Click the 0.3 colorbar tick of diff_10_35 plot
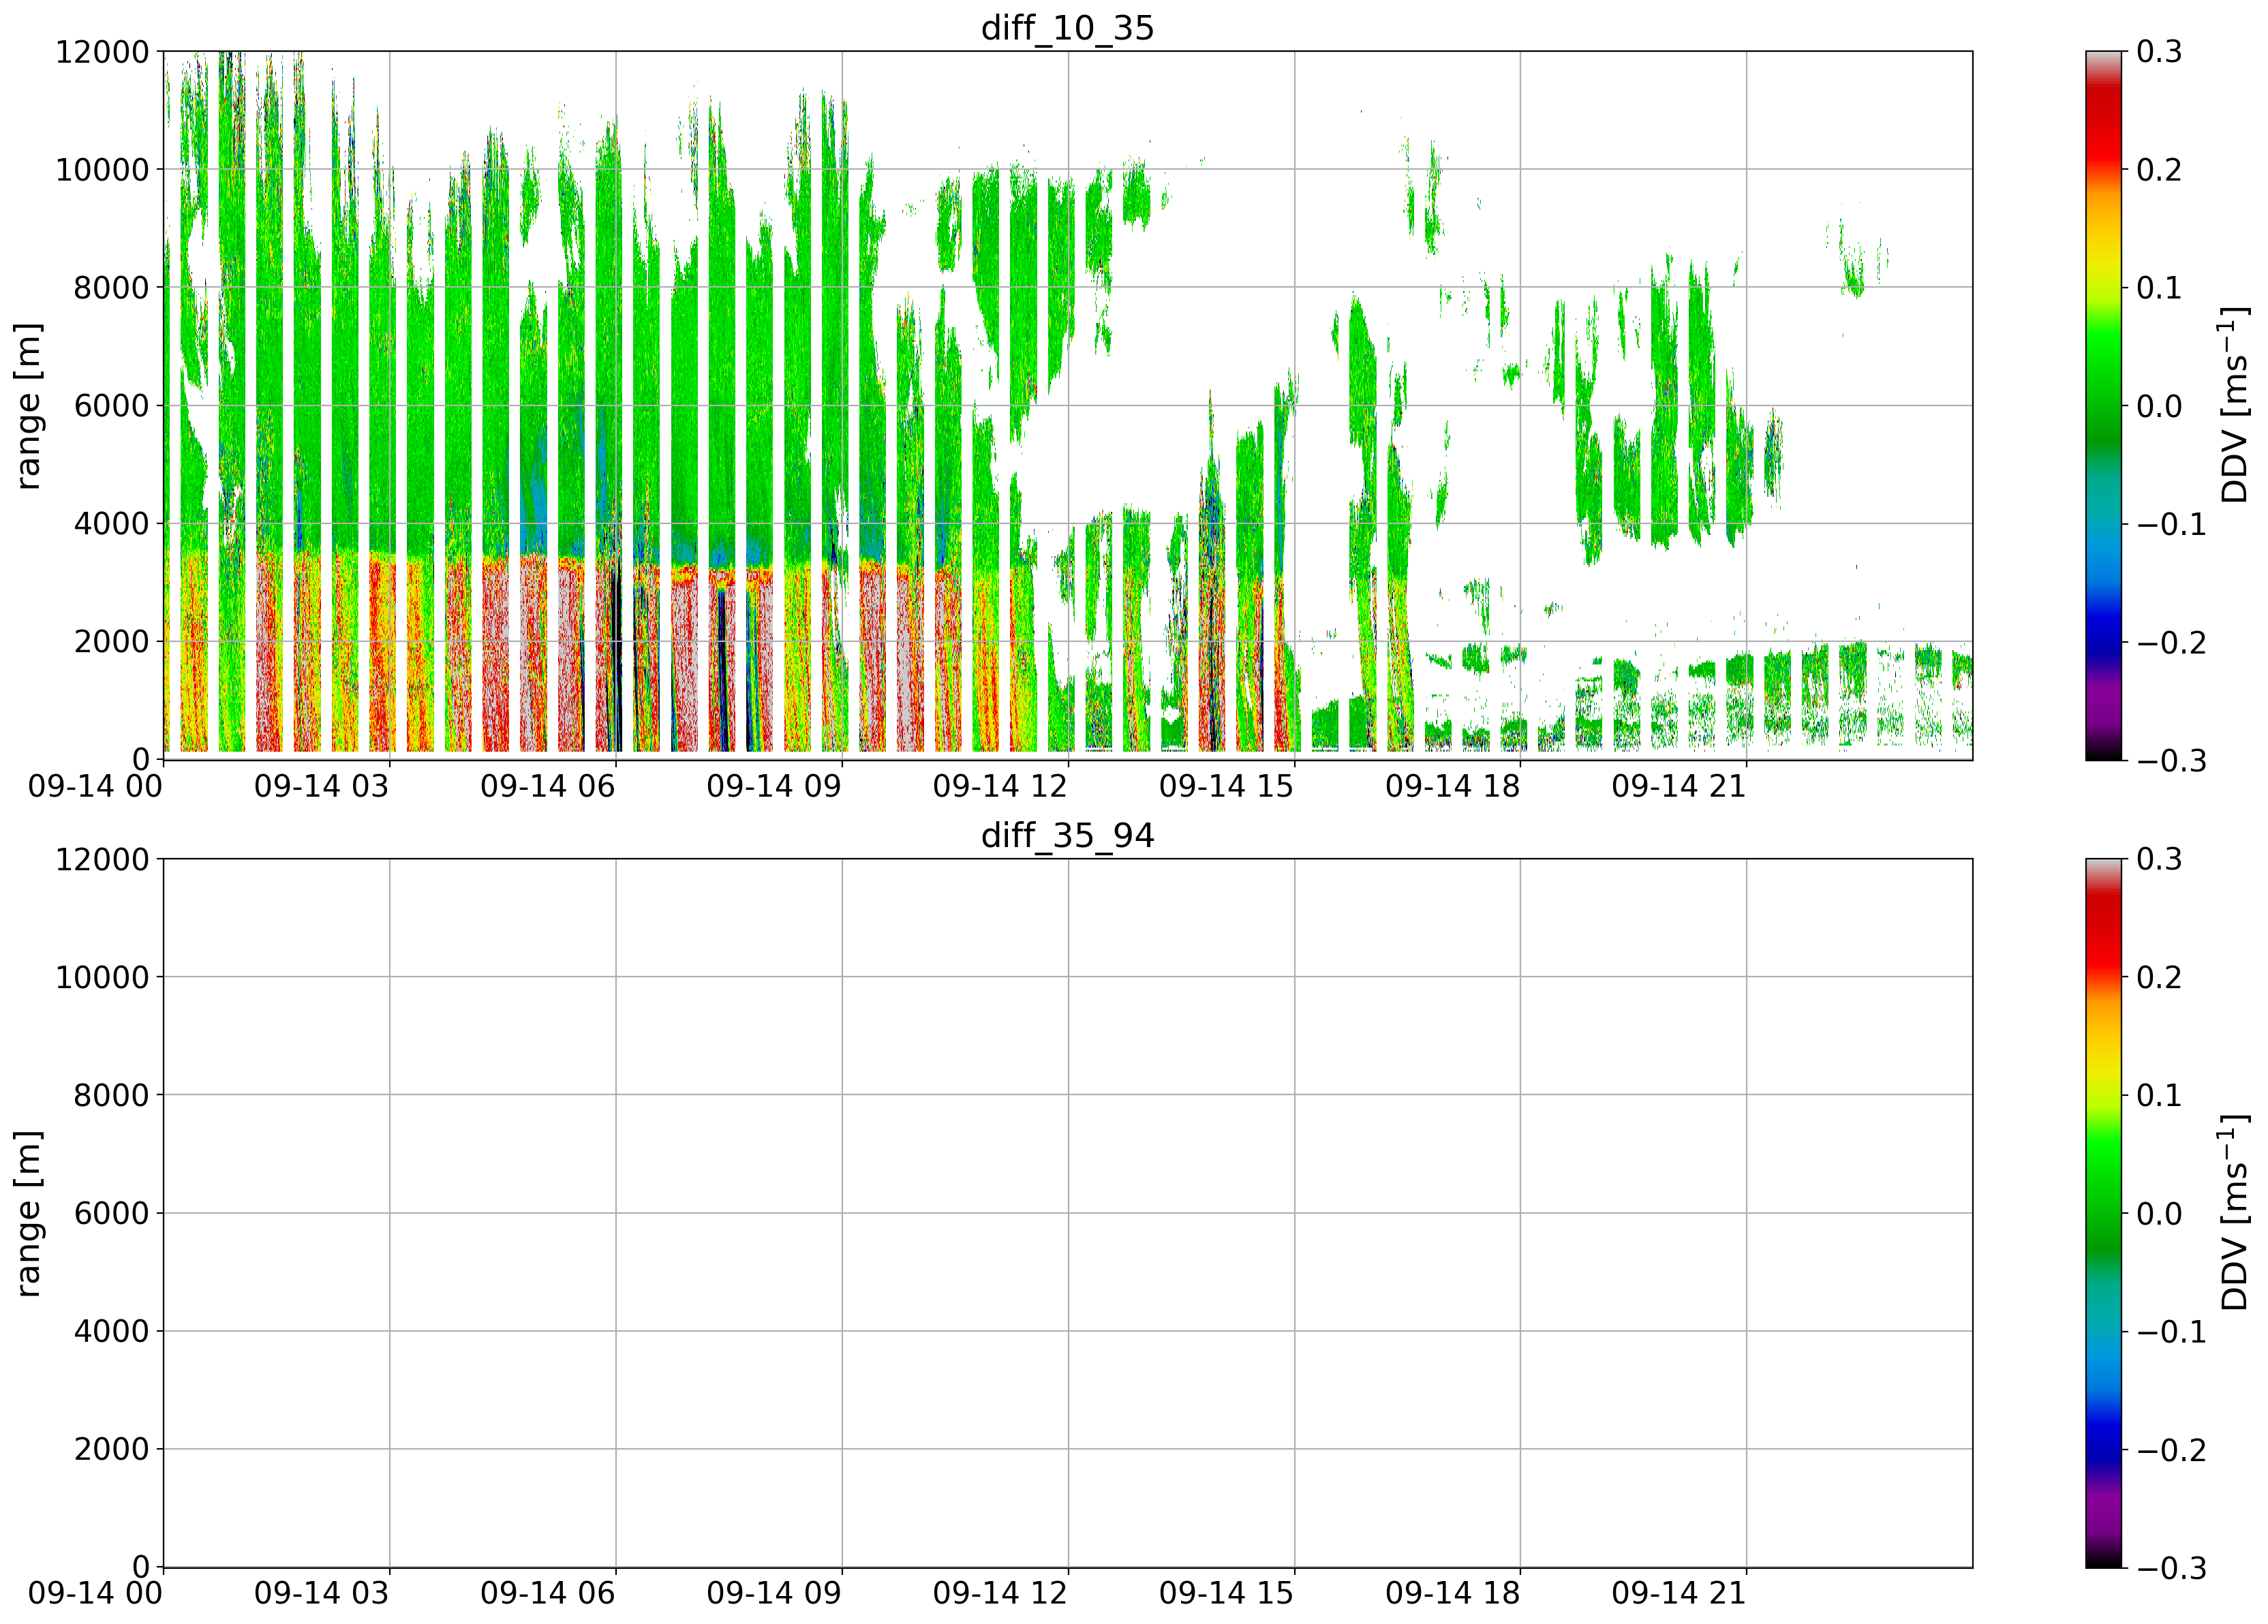Screen dimensions: 2268x1624 pos(2159,52)
